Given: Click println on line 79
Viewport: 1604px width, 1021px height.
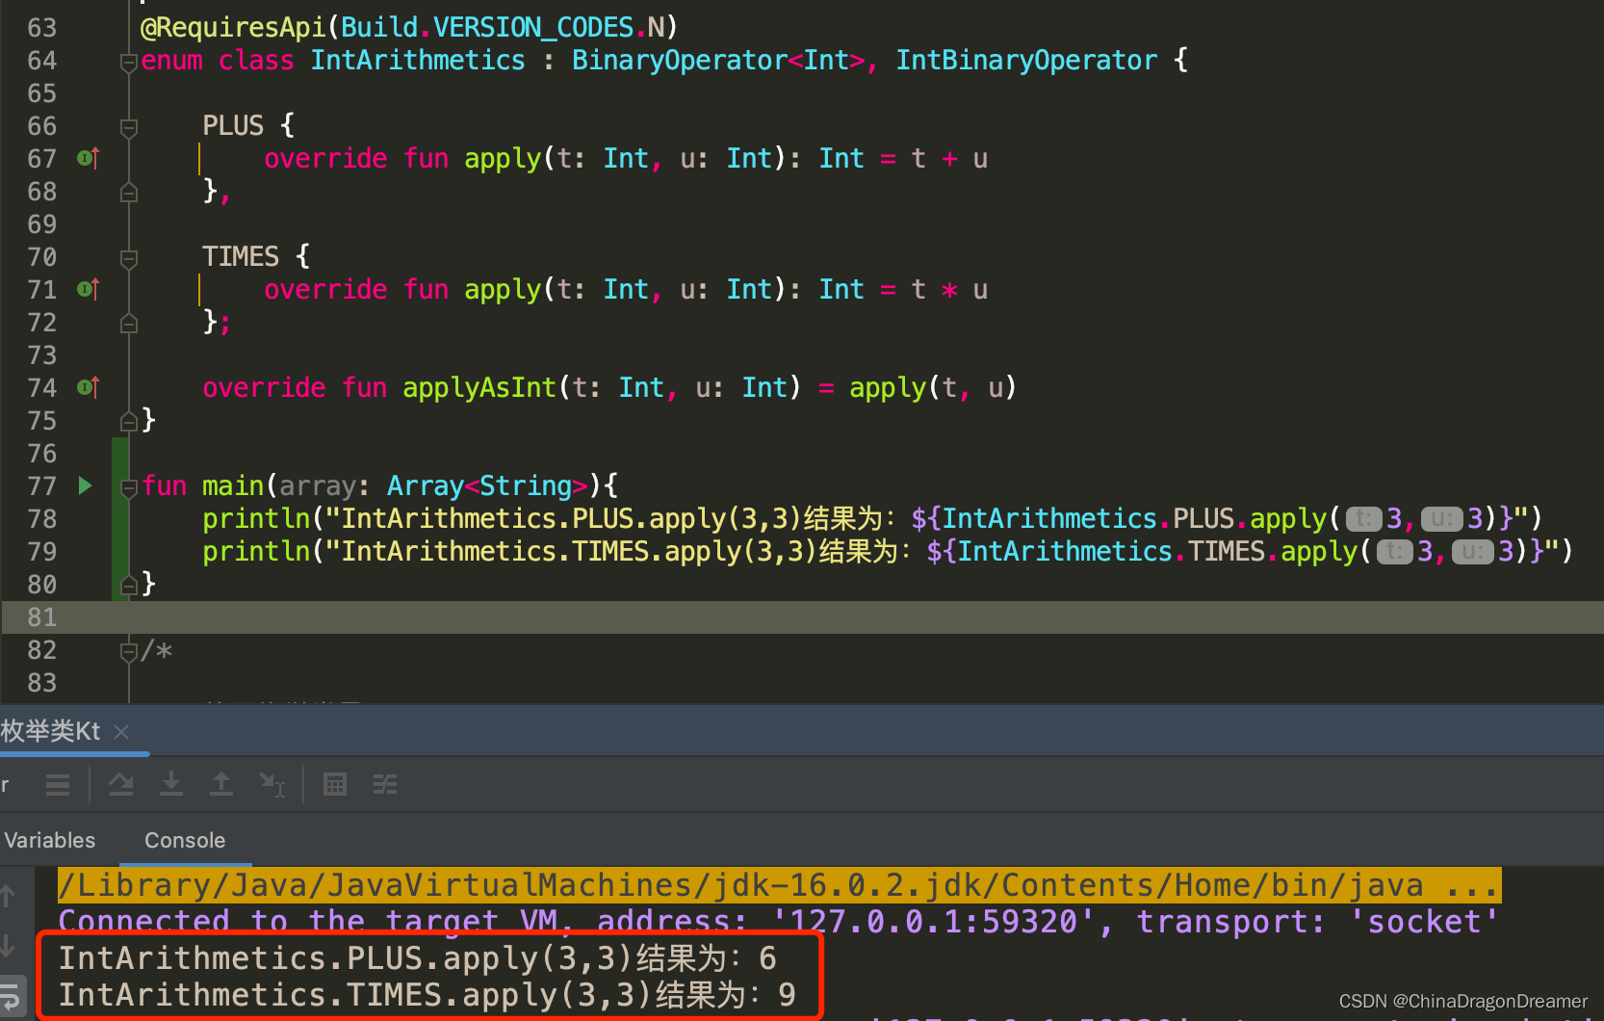Looking at the screenshot, I should (x=256, y=551).
